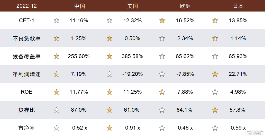Click the 不良贷款率 row label

[26, 39]
